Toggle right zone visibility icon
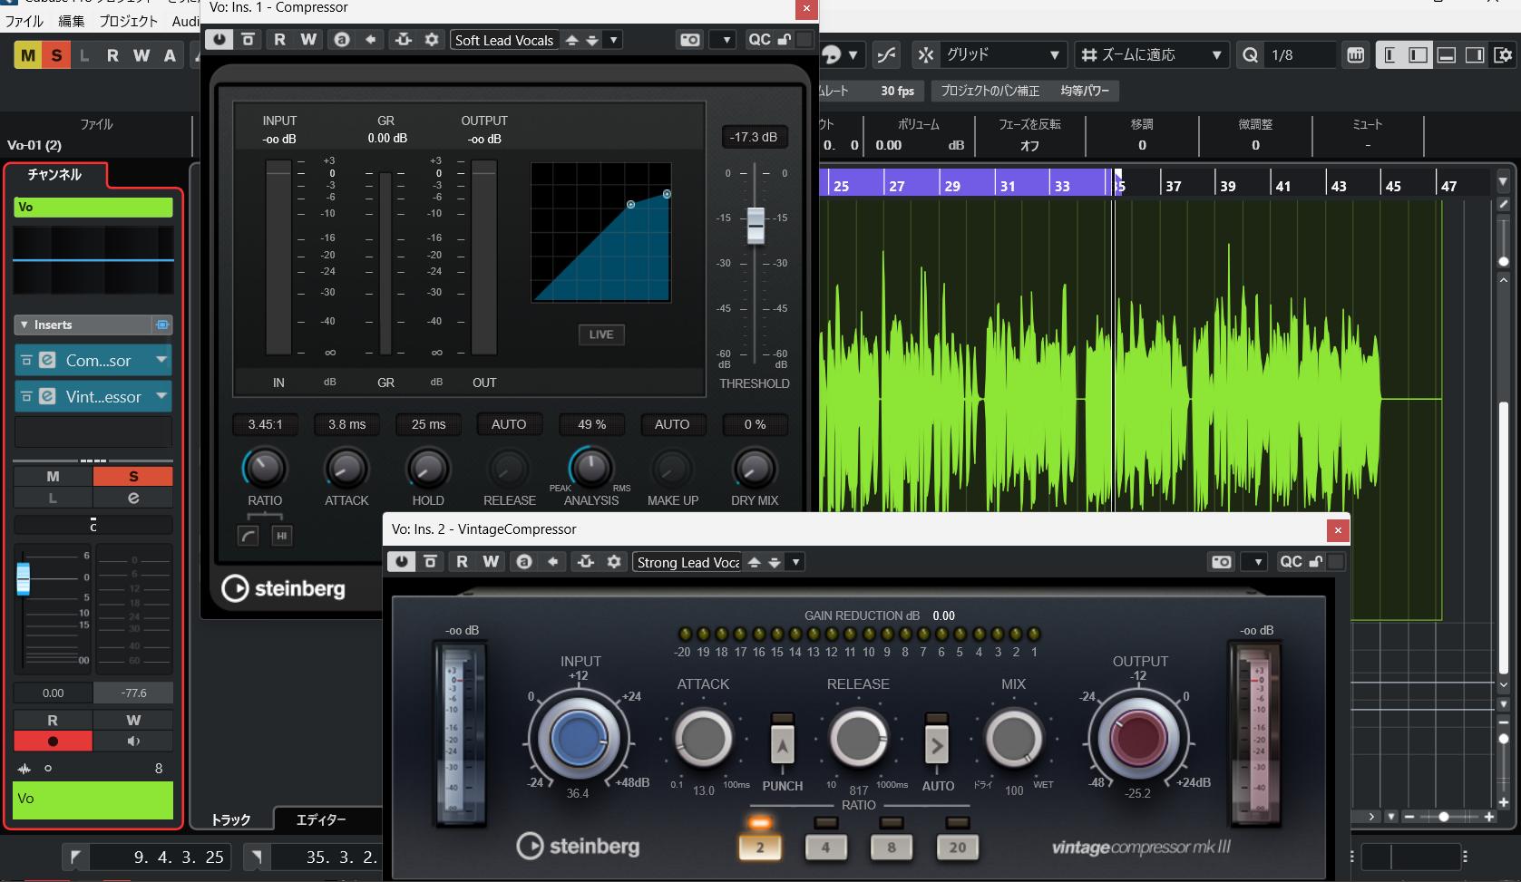1521x882 pixels. [x=1475, y=55]
